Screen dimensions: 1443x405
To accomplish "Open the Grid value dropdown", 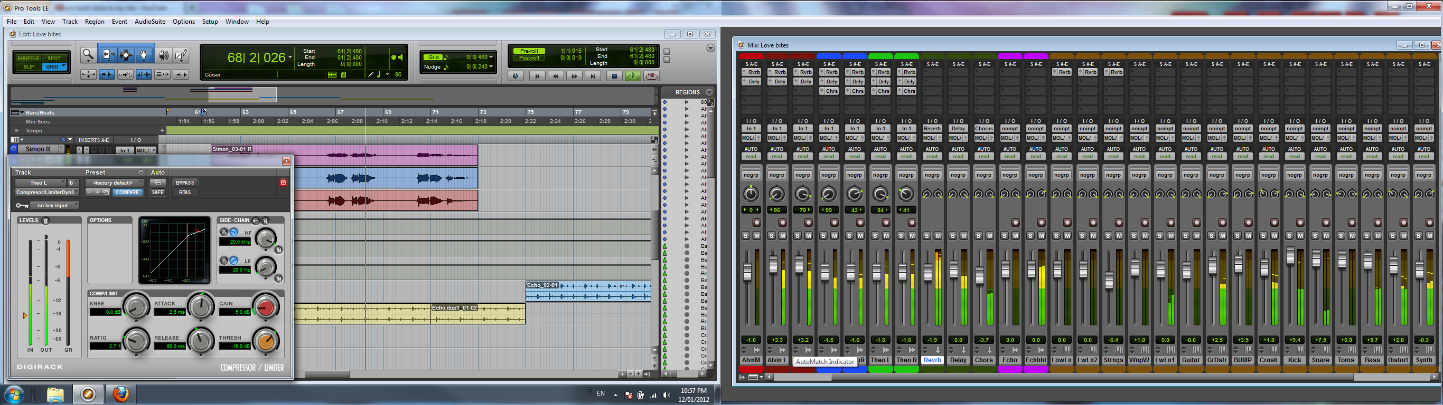I will tap(491, 57).
